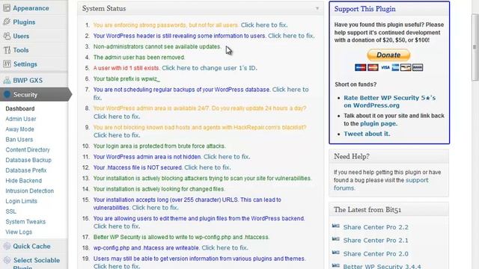
Task: Open Database Backup page
Action: [x=28, y=160]
